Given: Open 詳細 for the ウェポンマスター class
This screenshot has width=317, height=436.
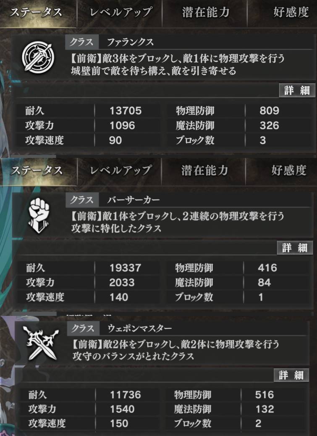Looking at the screenshot, I should point(291,375).
